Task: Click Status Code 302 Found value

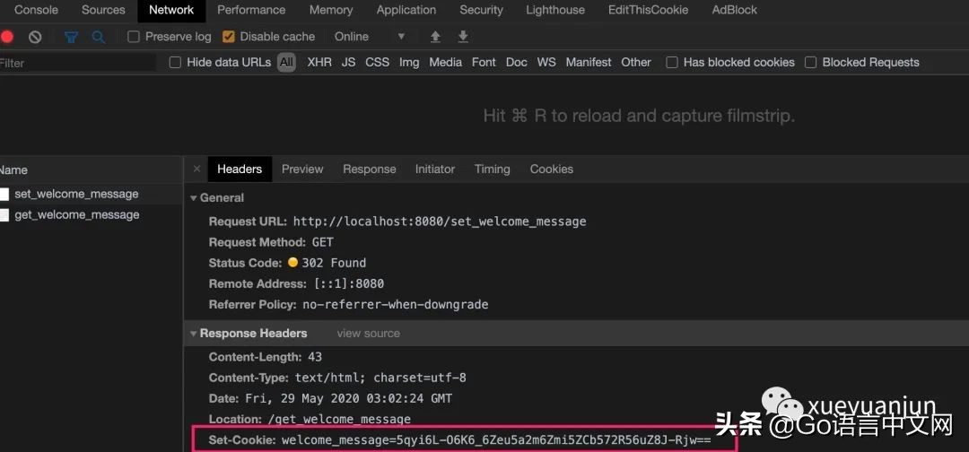Action: (x=334, y=263)
